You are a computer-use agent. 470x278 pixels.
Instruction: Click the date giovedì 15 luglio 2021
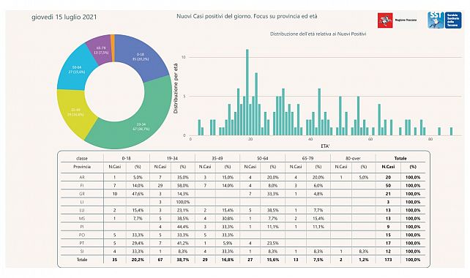pyautogui.click(x=64, y=18)
